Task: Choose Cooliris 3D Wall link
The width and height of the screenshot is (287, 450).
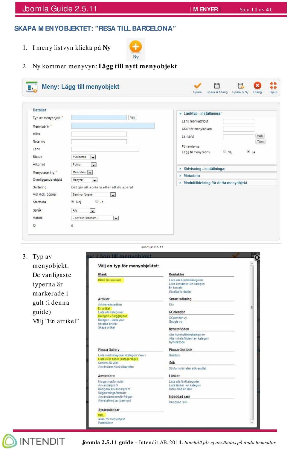Action: pos(108,363)
